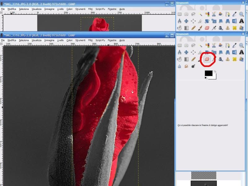
Task: Open Livello menu in the background image window
Action: [x=60, y=9]
